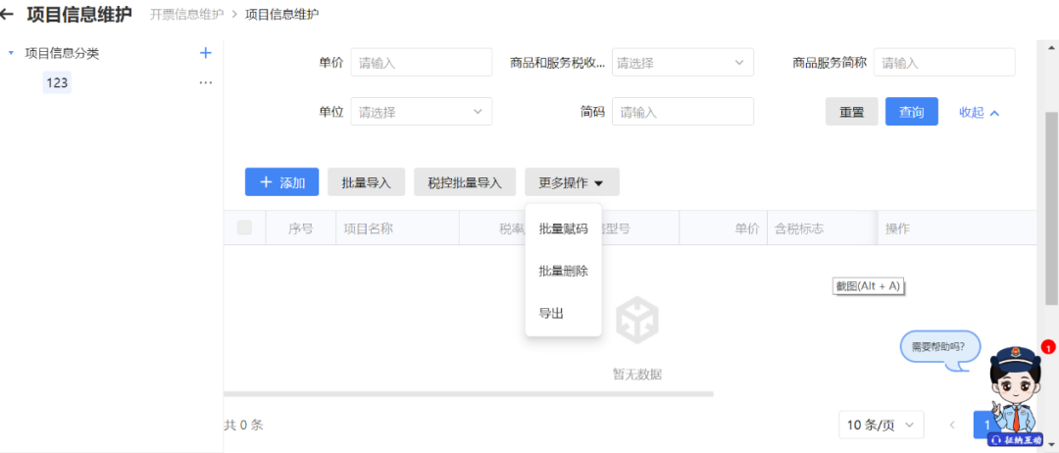1059x453 pixels.
Task: Click the plus icon to add 项目信息分类
Action: (x=205, y=53)
